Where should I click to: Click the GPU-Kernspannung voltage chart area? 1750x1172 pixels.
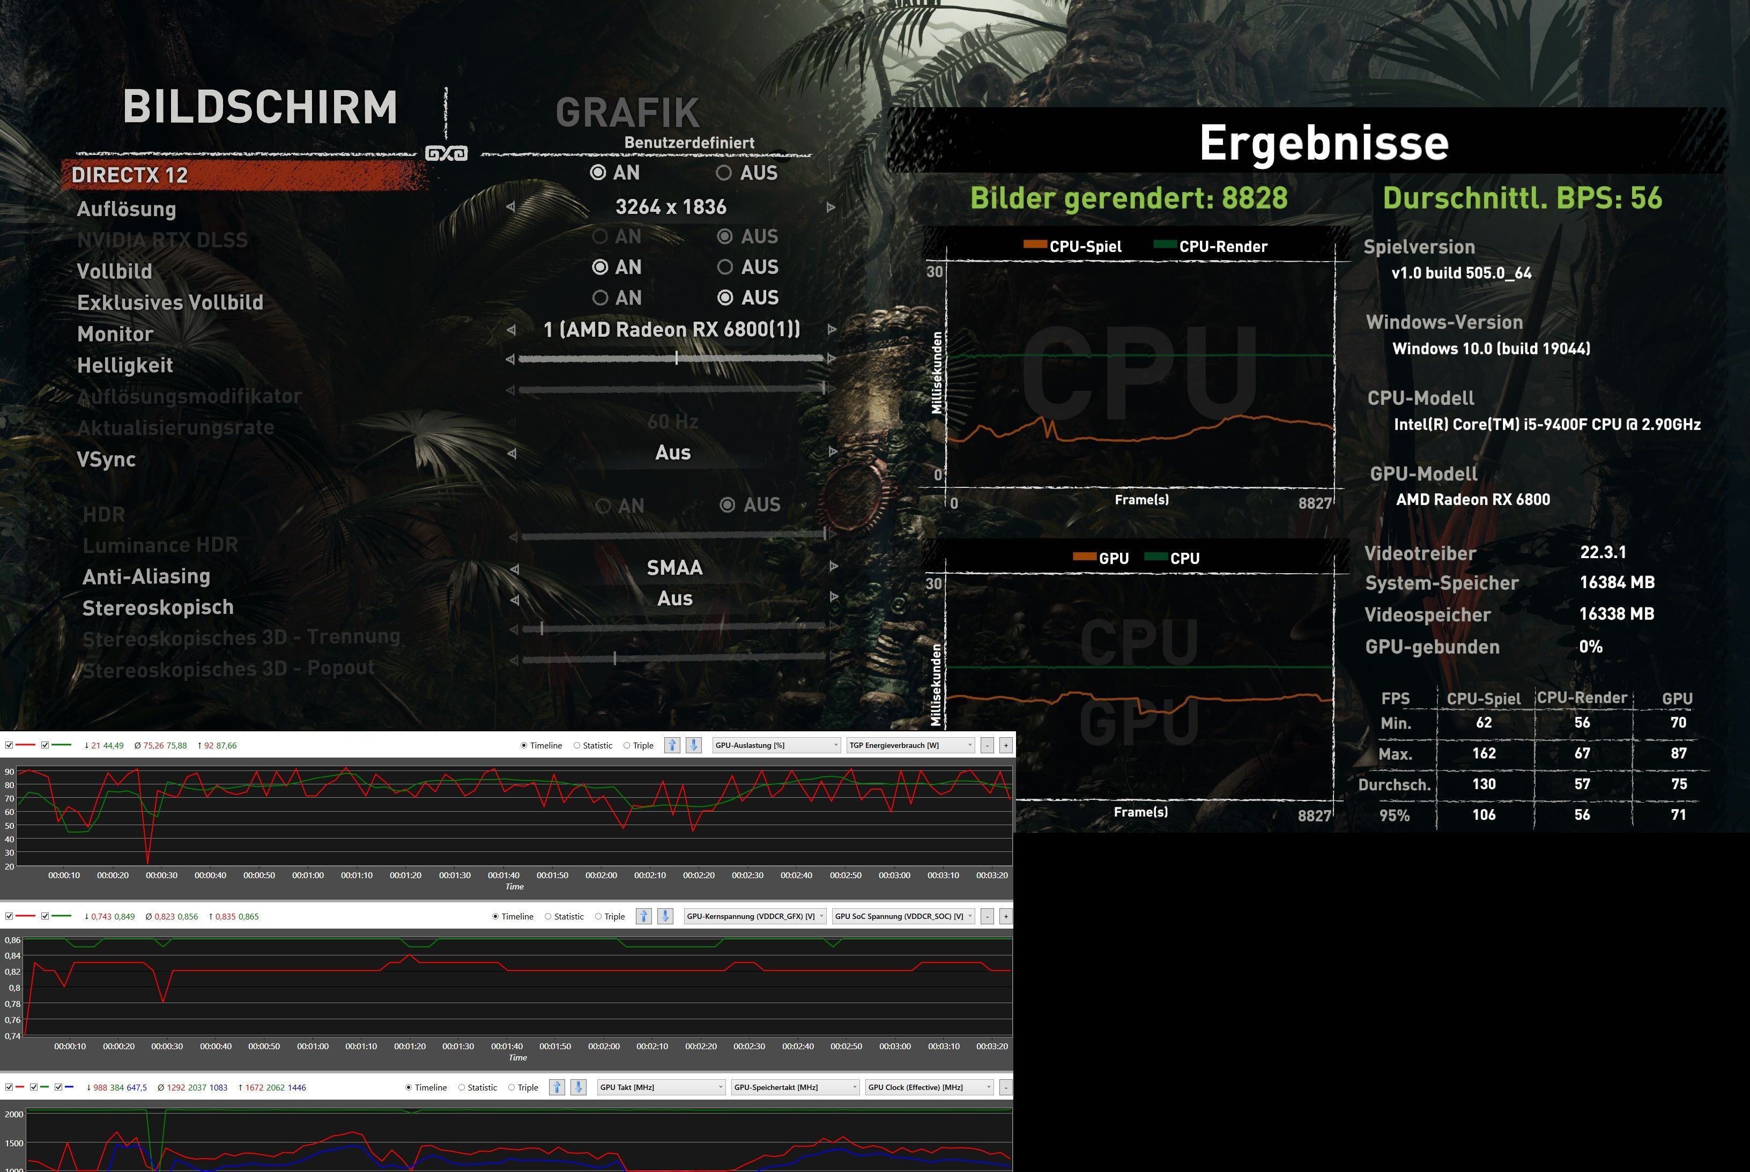pos(518,986)
